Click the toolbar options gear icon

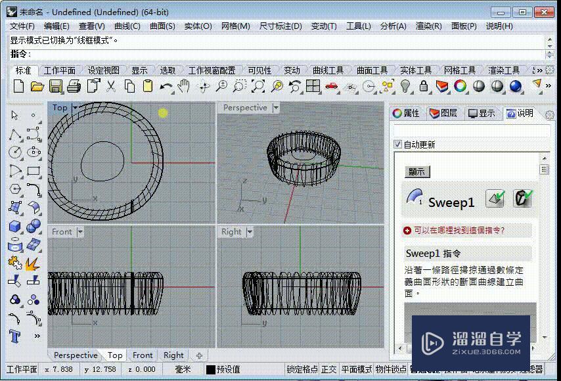click(550, 70)
